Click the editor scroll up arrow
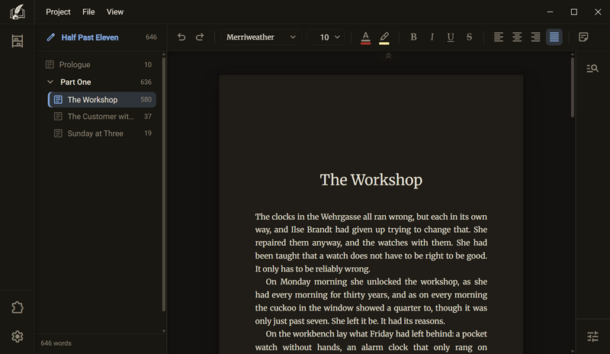The height and width of the screenshot is (354, 610). coord(573,54)
